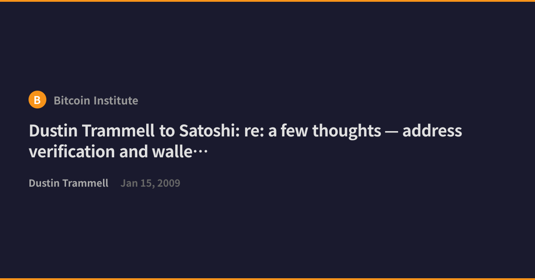The image size is (535, 280).
Task: Click the orange bar at the top edge
Action: 267,1
